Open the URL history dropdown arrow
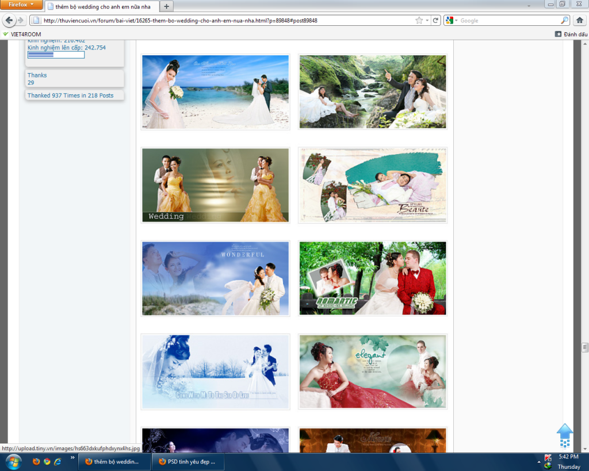 [x=427, y=21]
